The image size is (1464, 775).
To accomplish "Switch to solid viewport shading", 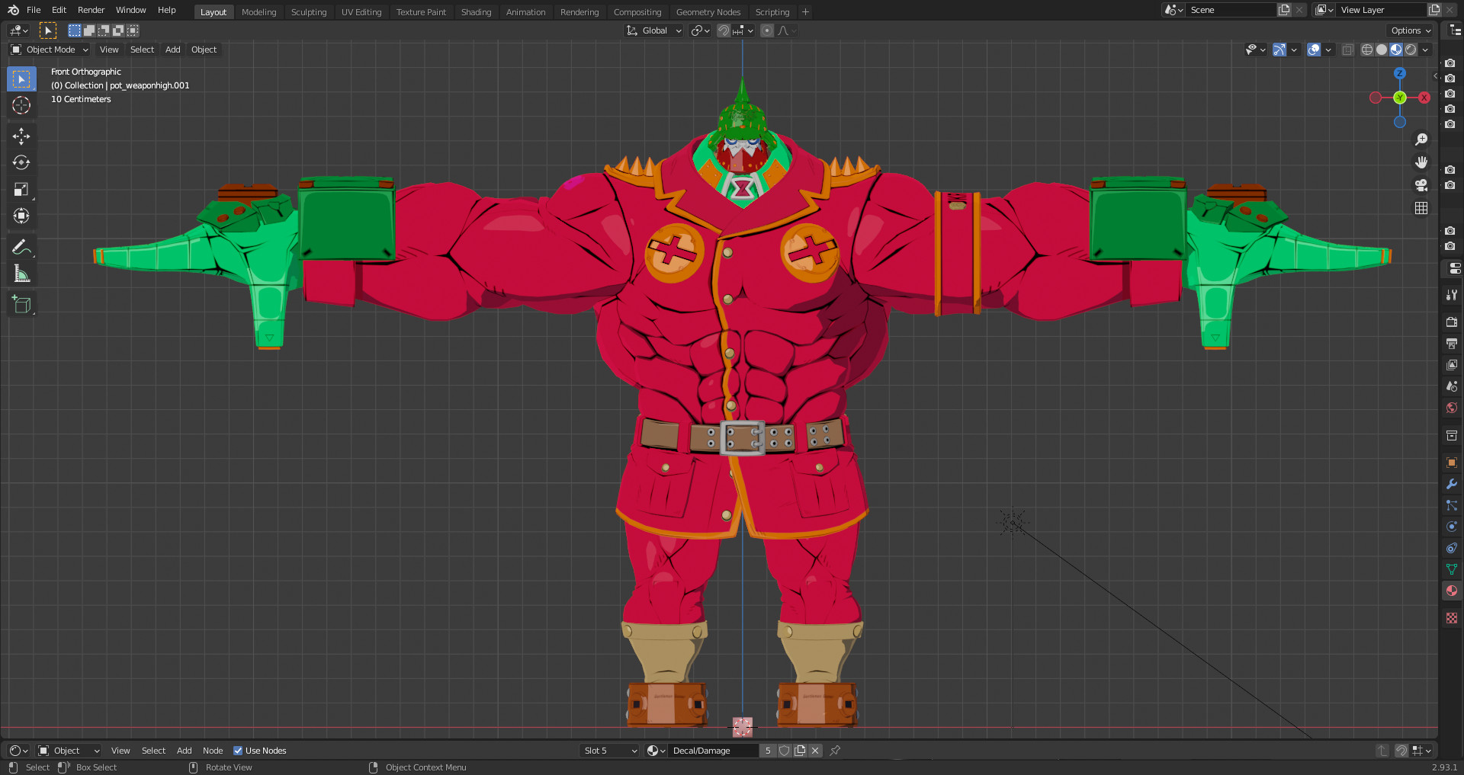I will [1382, 50].
